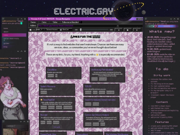Click Follow me on Neocities button

coord(71,22)
